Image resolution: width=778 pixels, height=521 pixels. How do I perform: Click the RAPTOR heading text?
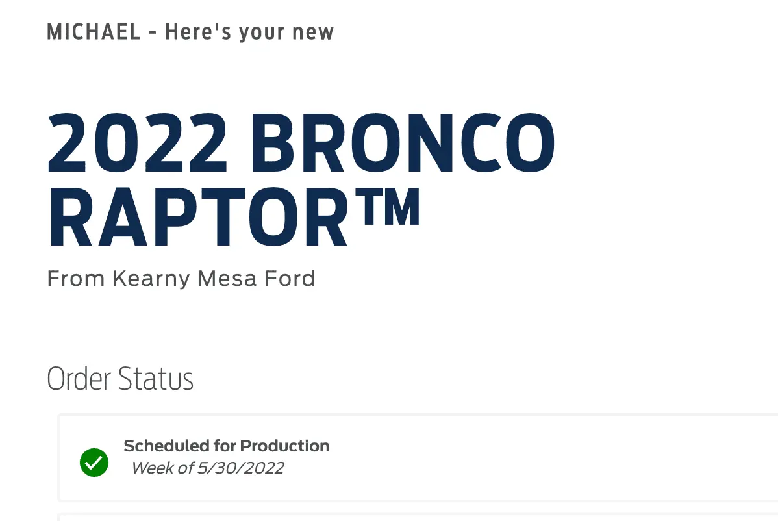[198, 218]
